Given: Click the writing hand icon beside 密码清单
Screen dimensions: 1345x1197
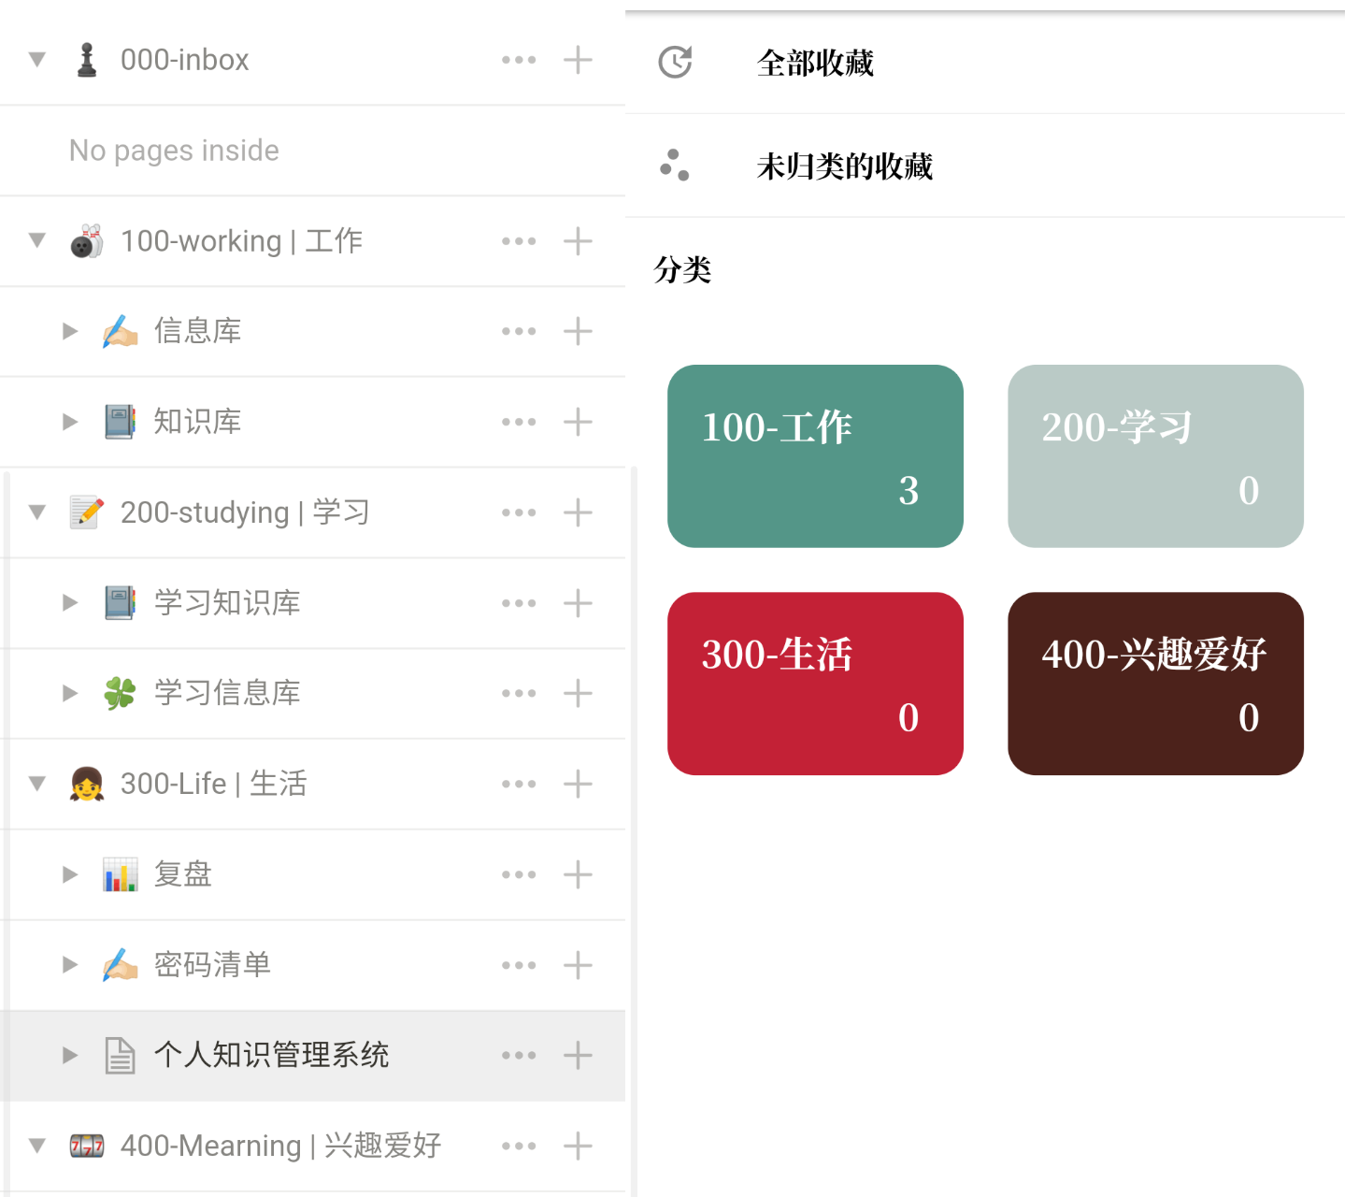Looking at the screenshot, I should 120,965.
